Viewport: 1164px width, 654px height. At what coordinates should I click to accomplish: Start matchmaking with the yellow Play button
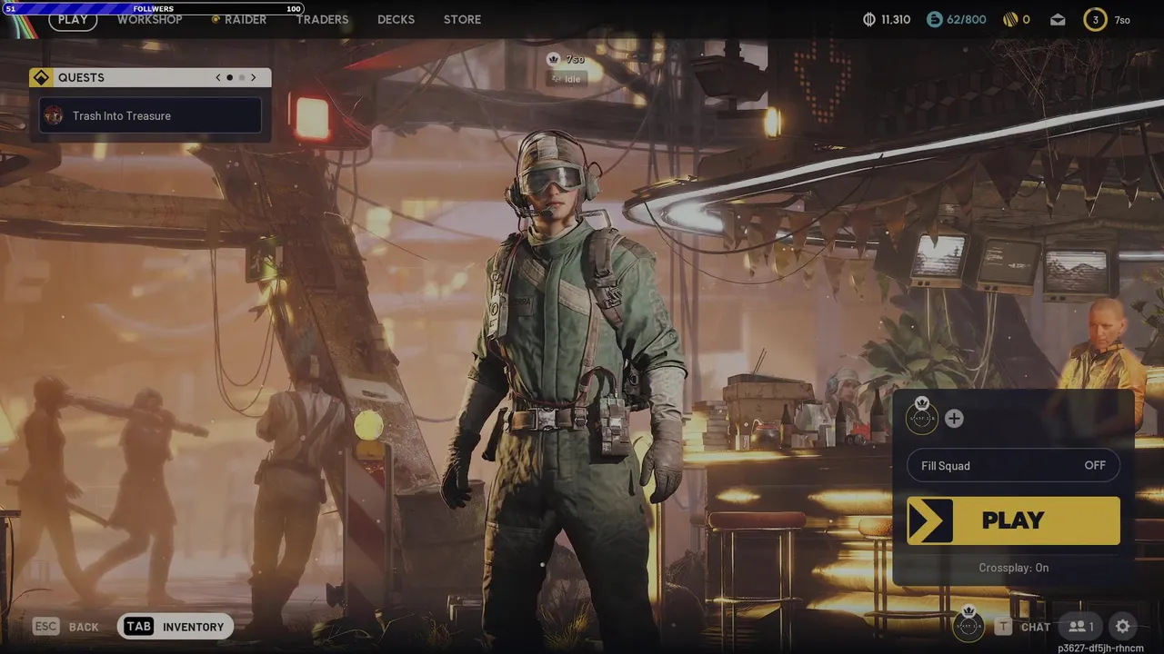click(1013, 520)
